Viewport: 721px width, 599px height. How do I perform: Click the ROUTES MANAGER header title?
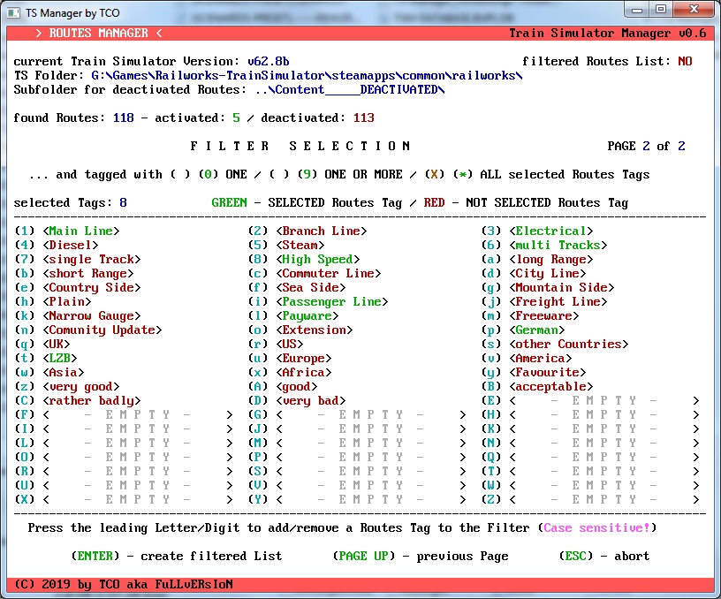pos(98,33)
